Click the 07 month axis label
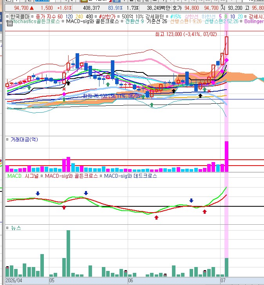The width and height of the screenshot is (264, 285). click(x=223, y=280)
